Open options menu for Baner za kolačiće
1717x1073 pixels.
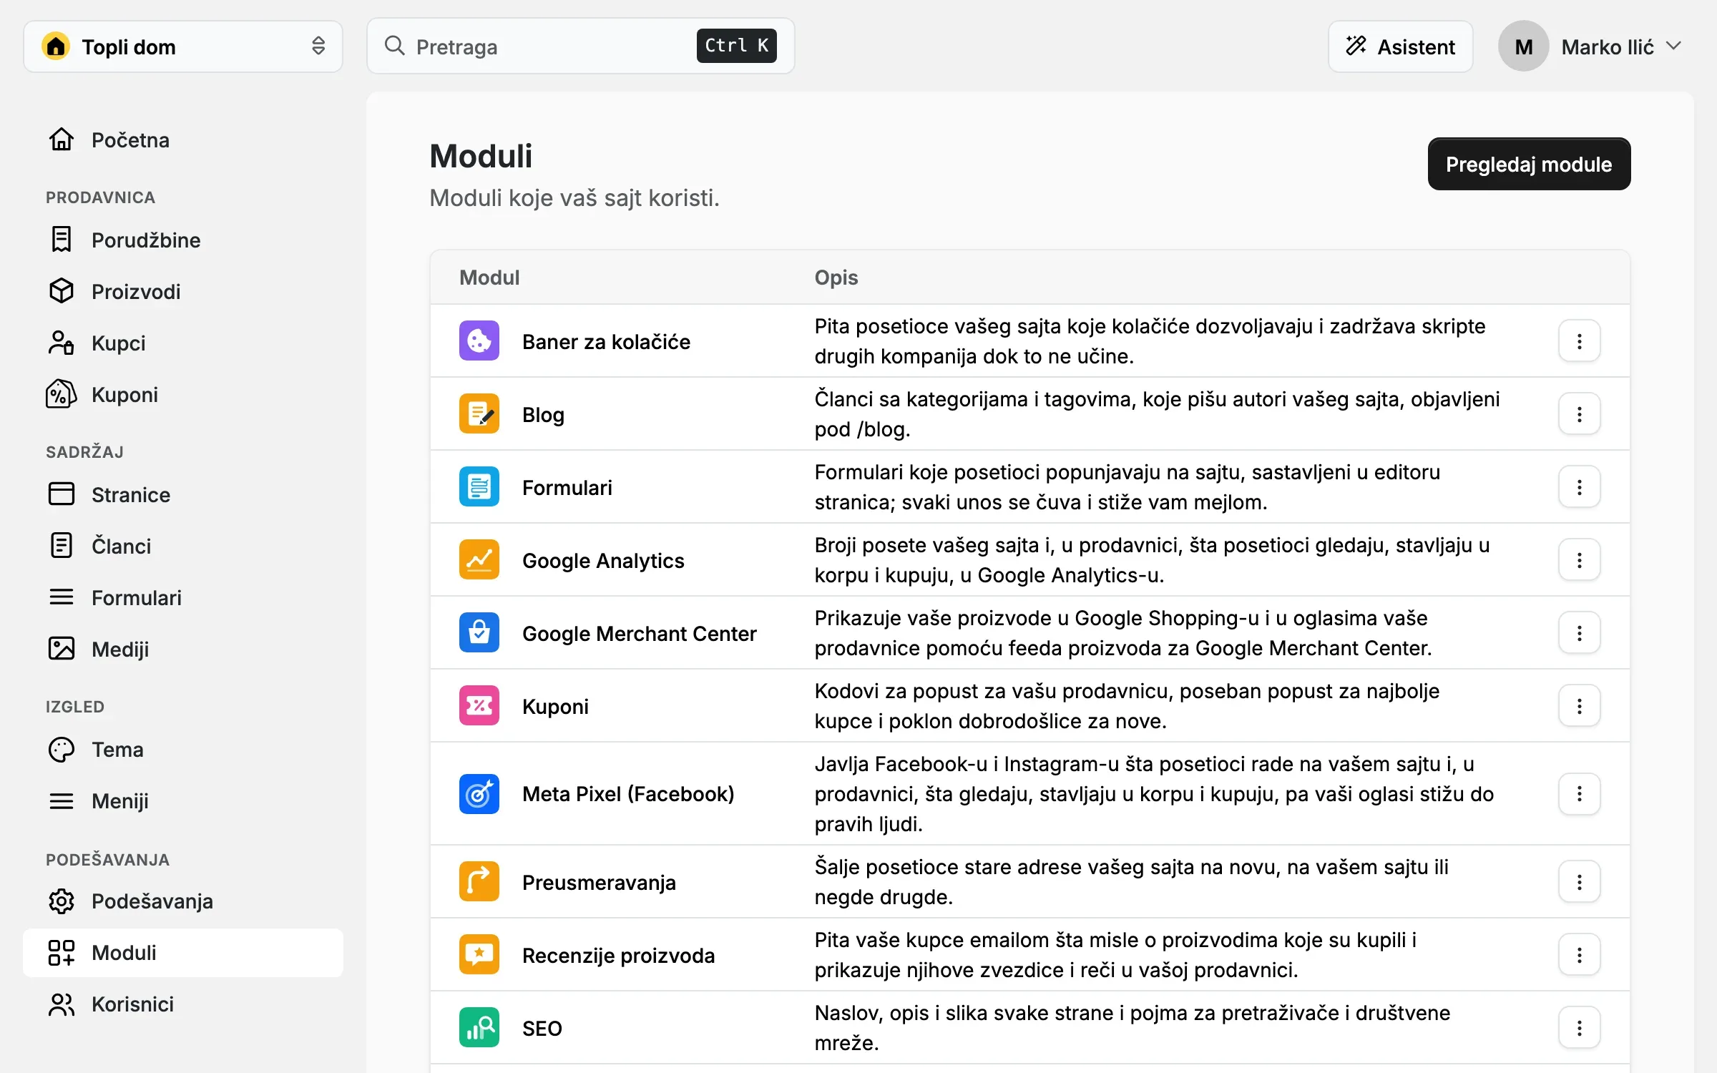(1579, 341)
